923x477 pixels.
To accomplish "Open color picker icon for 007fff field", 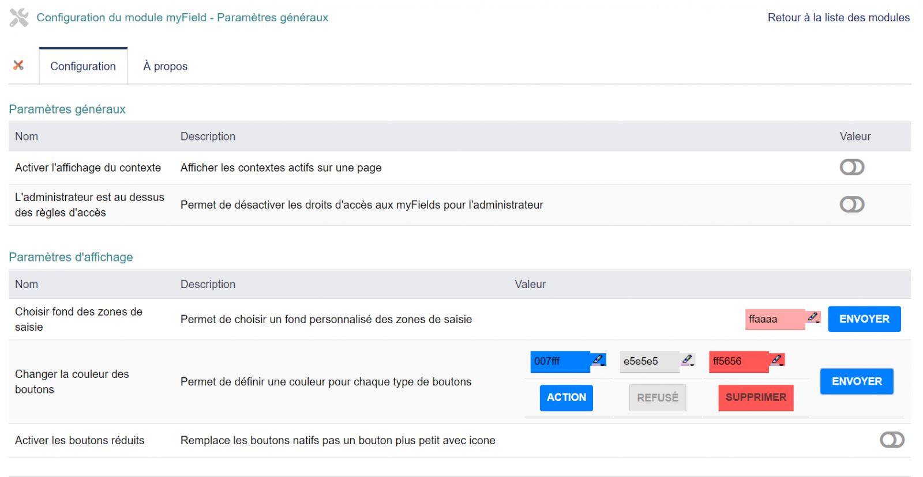I will (x=598, y=360).
